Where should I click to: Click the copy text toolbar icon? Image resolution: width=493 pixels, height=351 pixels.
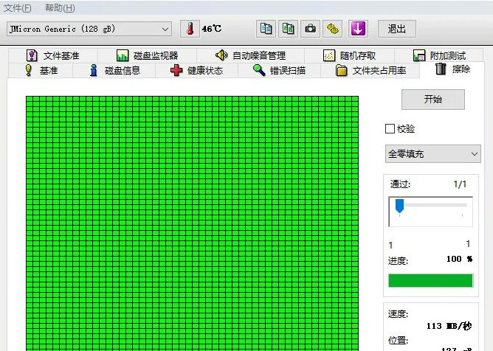point(266,29)
